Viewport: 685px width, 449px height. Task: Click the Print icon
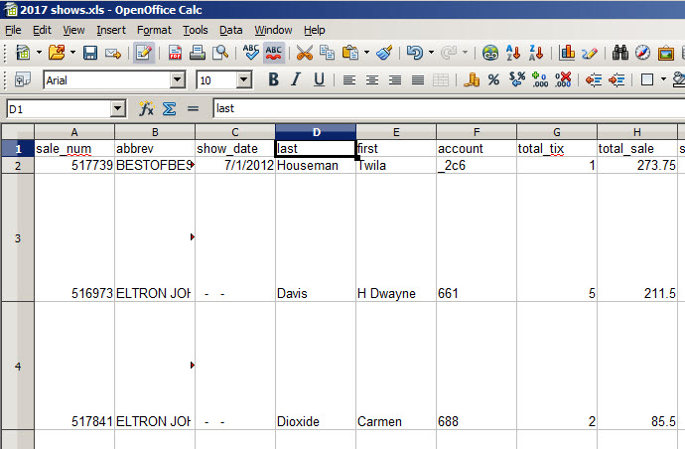pyautogui.click(x=198, y=53)
